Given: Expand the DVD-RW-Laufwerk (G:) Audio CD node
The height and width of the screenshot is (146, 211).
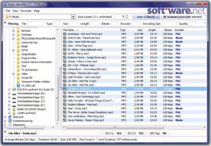Looking at the screenshot, I should coord(9,89).
